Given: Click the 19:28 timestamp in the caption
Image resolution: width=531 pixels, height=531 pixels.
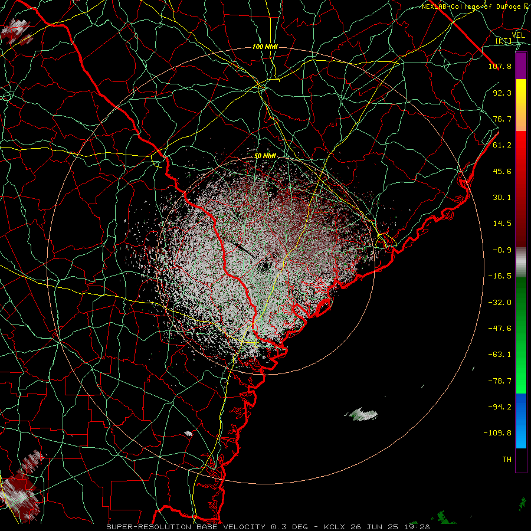Looking at the screenshot, I should click(x=418, y=527).
